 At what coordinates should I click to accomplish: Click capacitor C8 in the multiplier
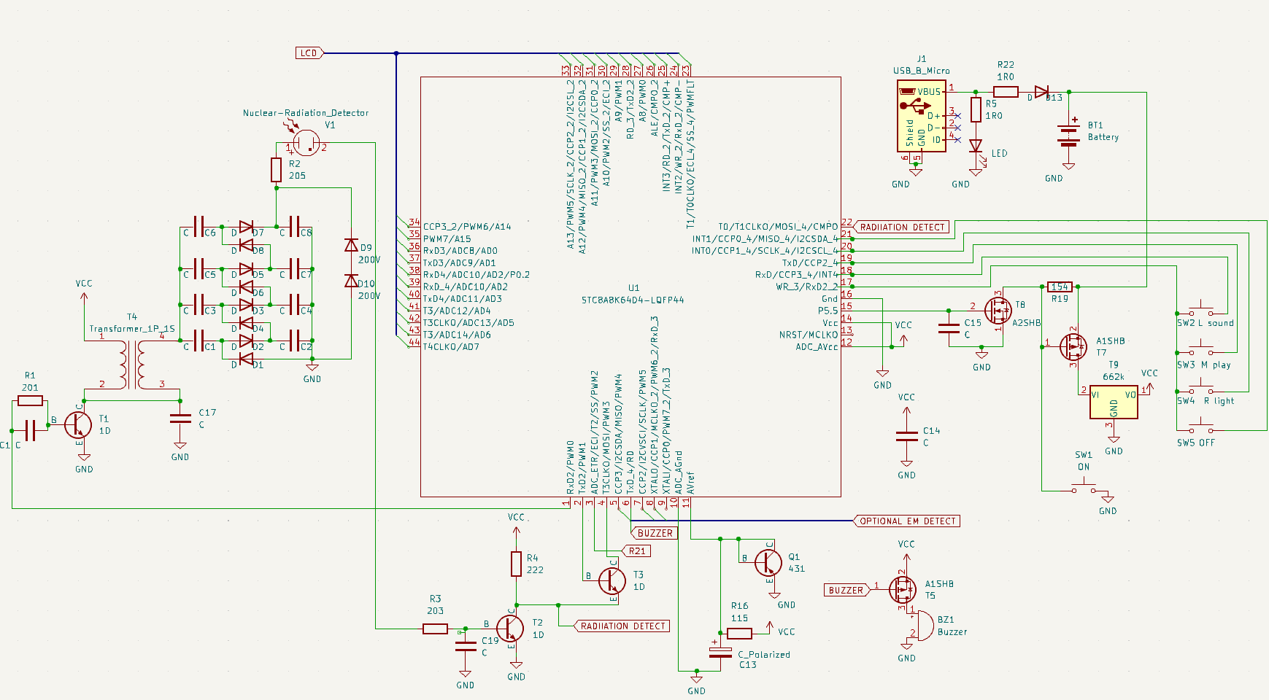point(295,227)
